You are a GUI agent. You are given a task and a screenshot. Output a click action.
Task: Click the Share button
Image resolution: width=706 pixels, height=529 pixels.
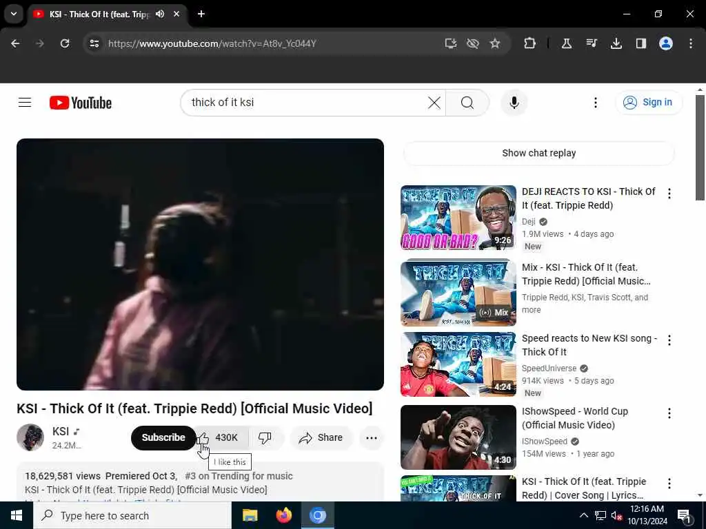321,437
